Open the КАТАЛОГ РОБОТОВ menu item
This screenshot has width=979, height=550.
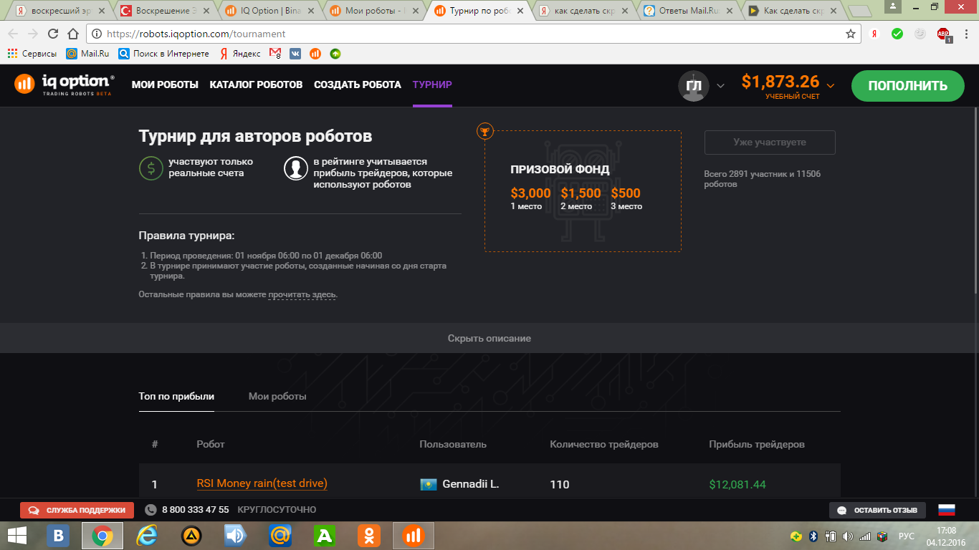(x=256, y=85)
